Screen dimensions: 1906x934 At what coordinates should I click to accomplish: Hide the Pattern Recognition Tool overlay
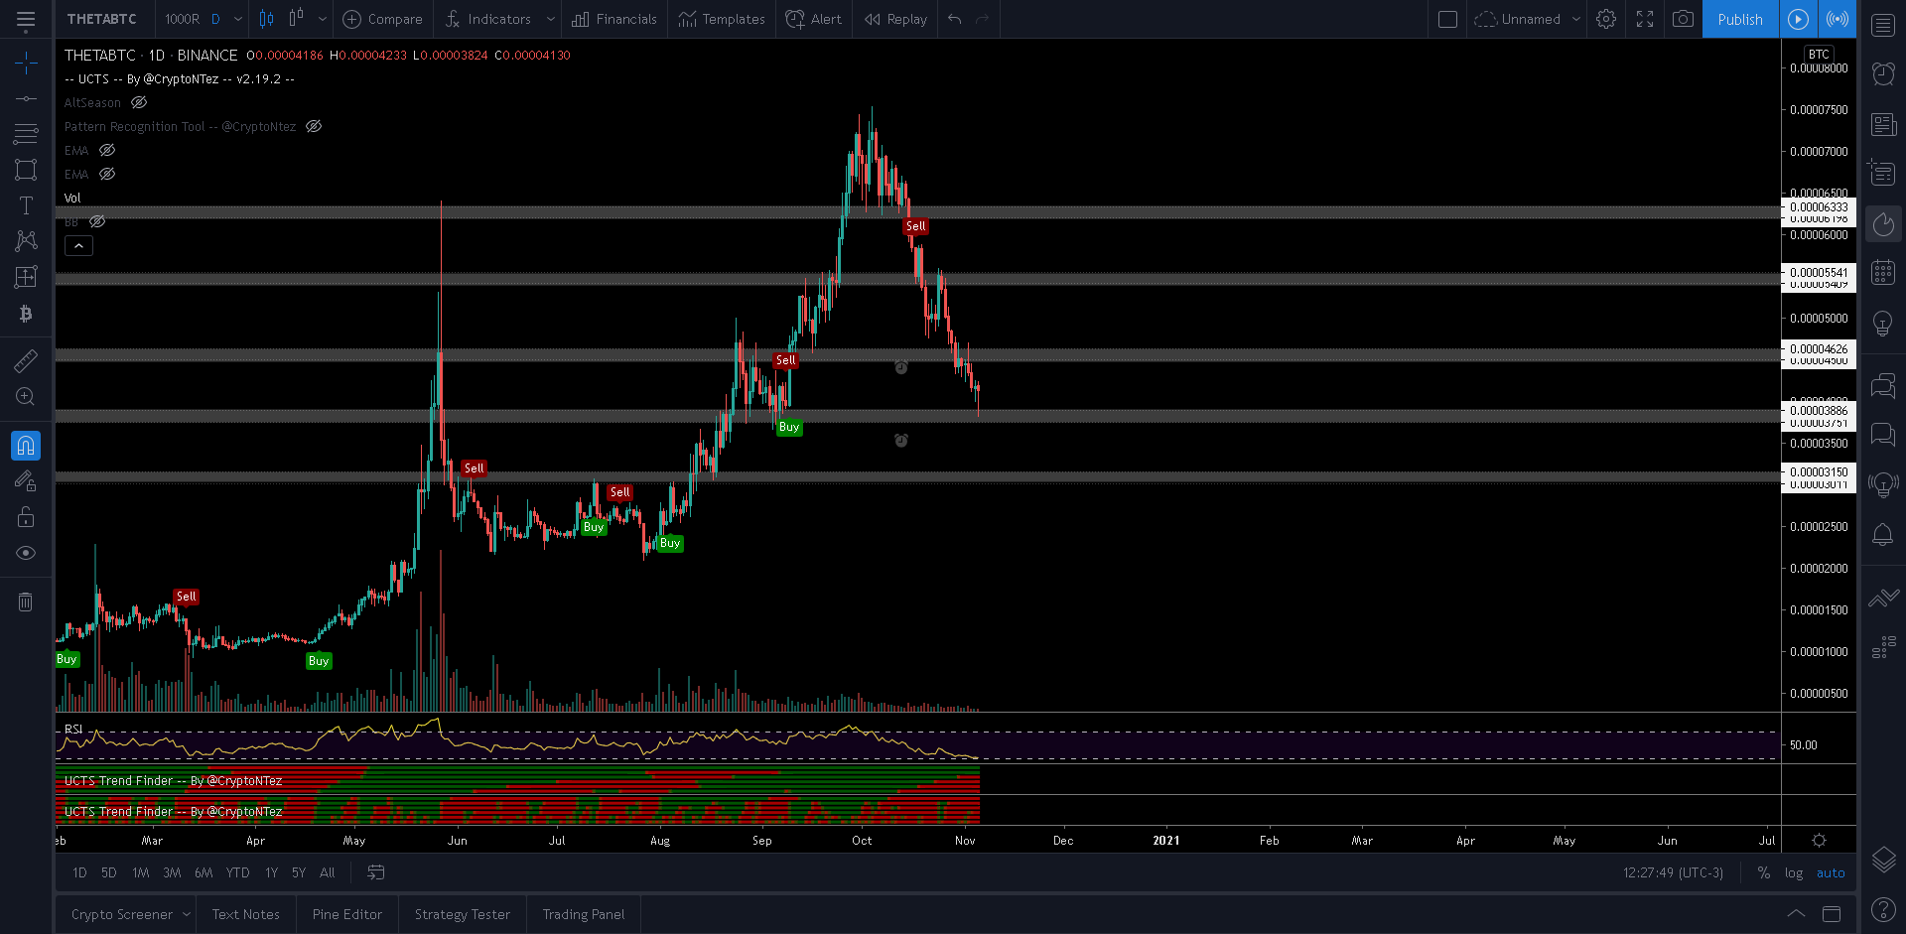pos(314,126)
